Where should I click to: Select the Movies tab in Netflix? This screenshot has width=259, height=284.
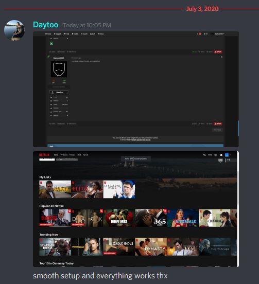coord(72,155)
